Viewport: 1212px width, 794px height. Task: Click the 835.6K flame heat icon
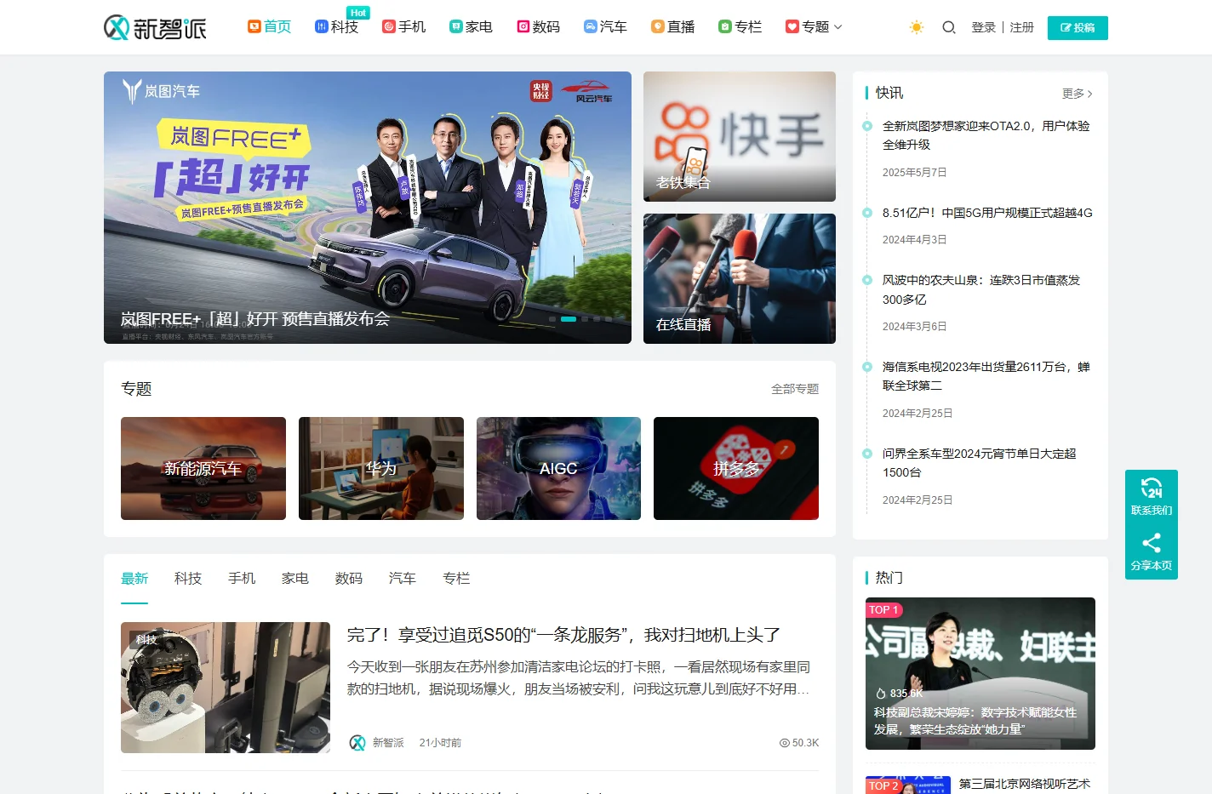coord(881,694)
